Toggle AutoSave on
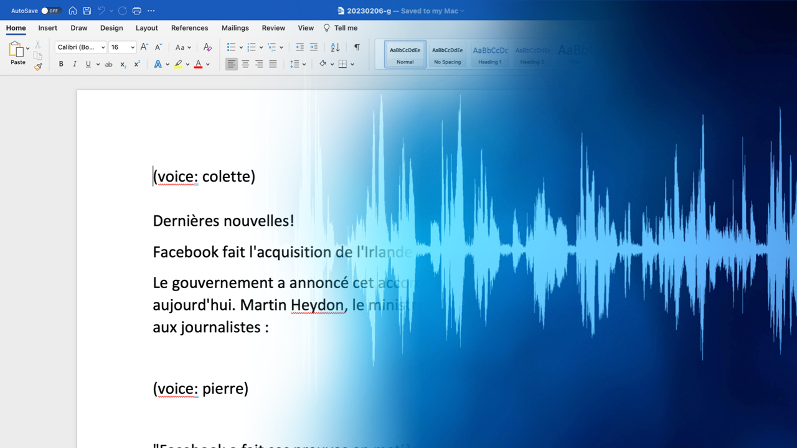Screen dimensions: 797x448 pos(52,11)
